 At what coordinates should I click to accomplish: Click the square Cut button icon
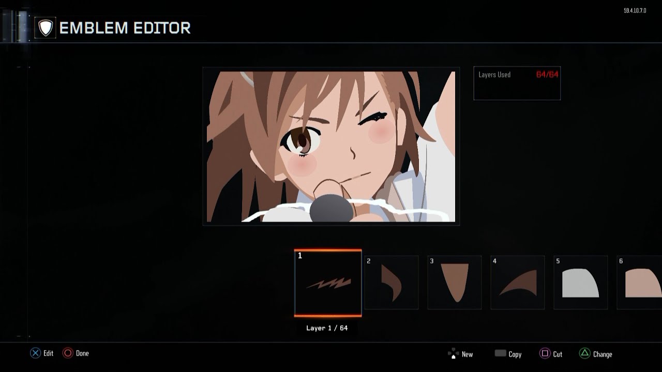tap(545, 354)
